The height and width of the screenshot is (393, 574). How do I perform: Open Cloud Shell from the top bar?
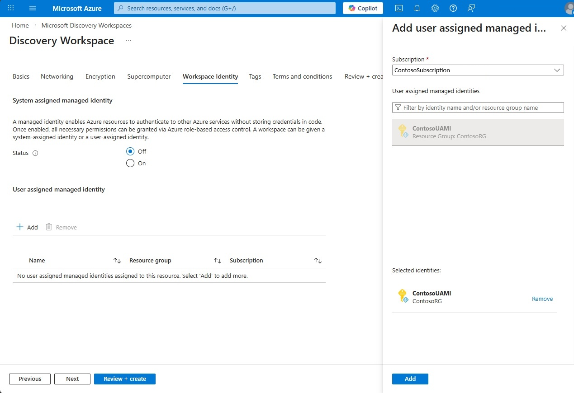coord(399,8)
